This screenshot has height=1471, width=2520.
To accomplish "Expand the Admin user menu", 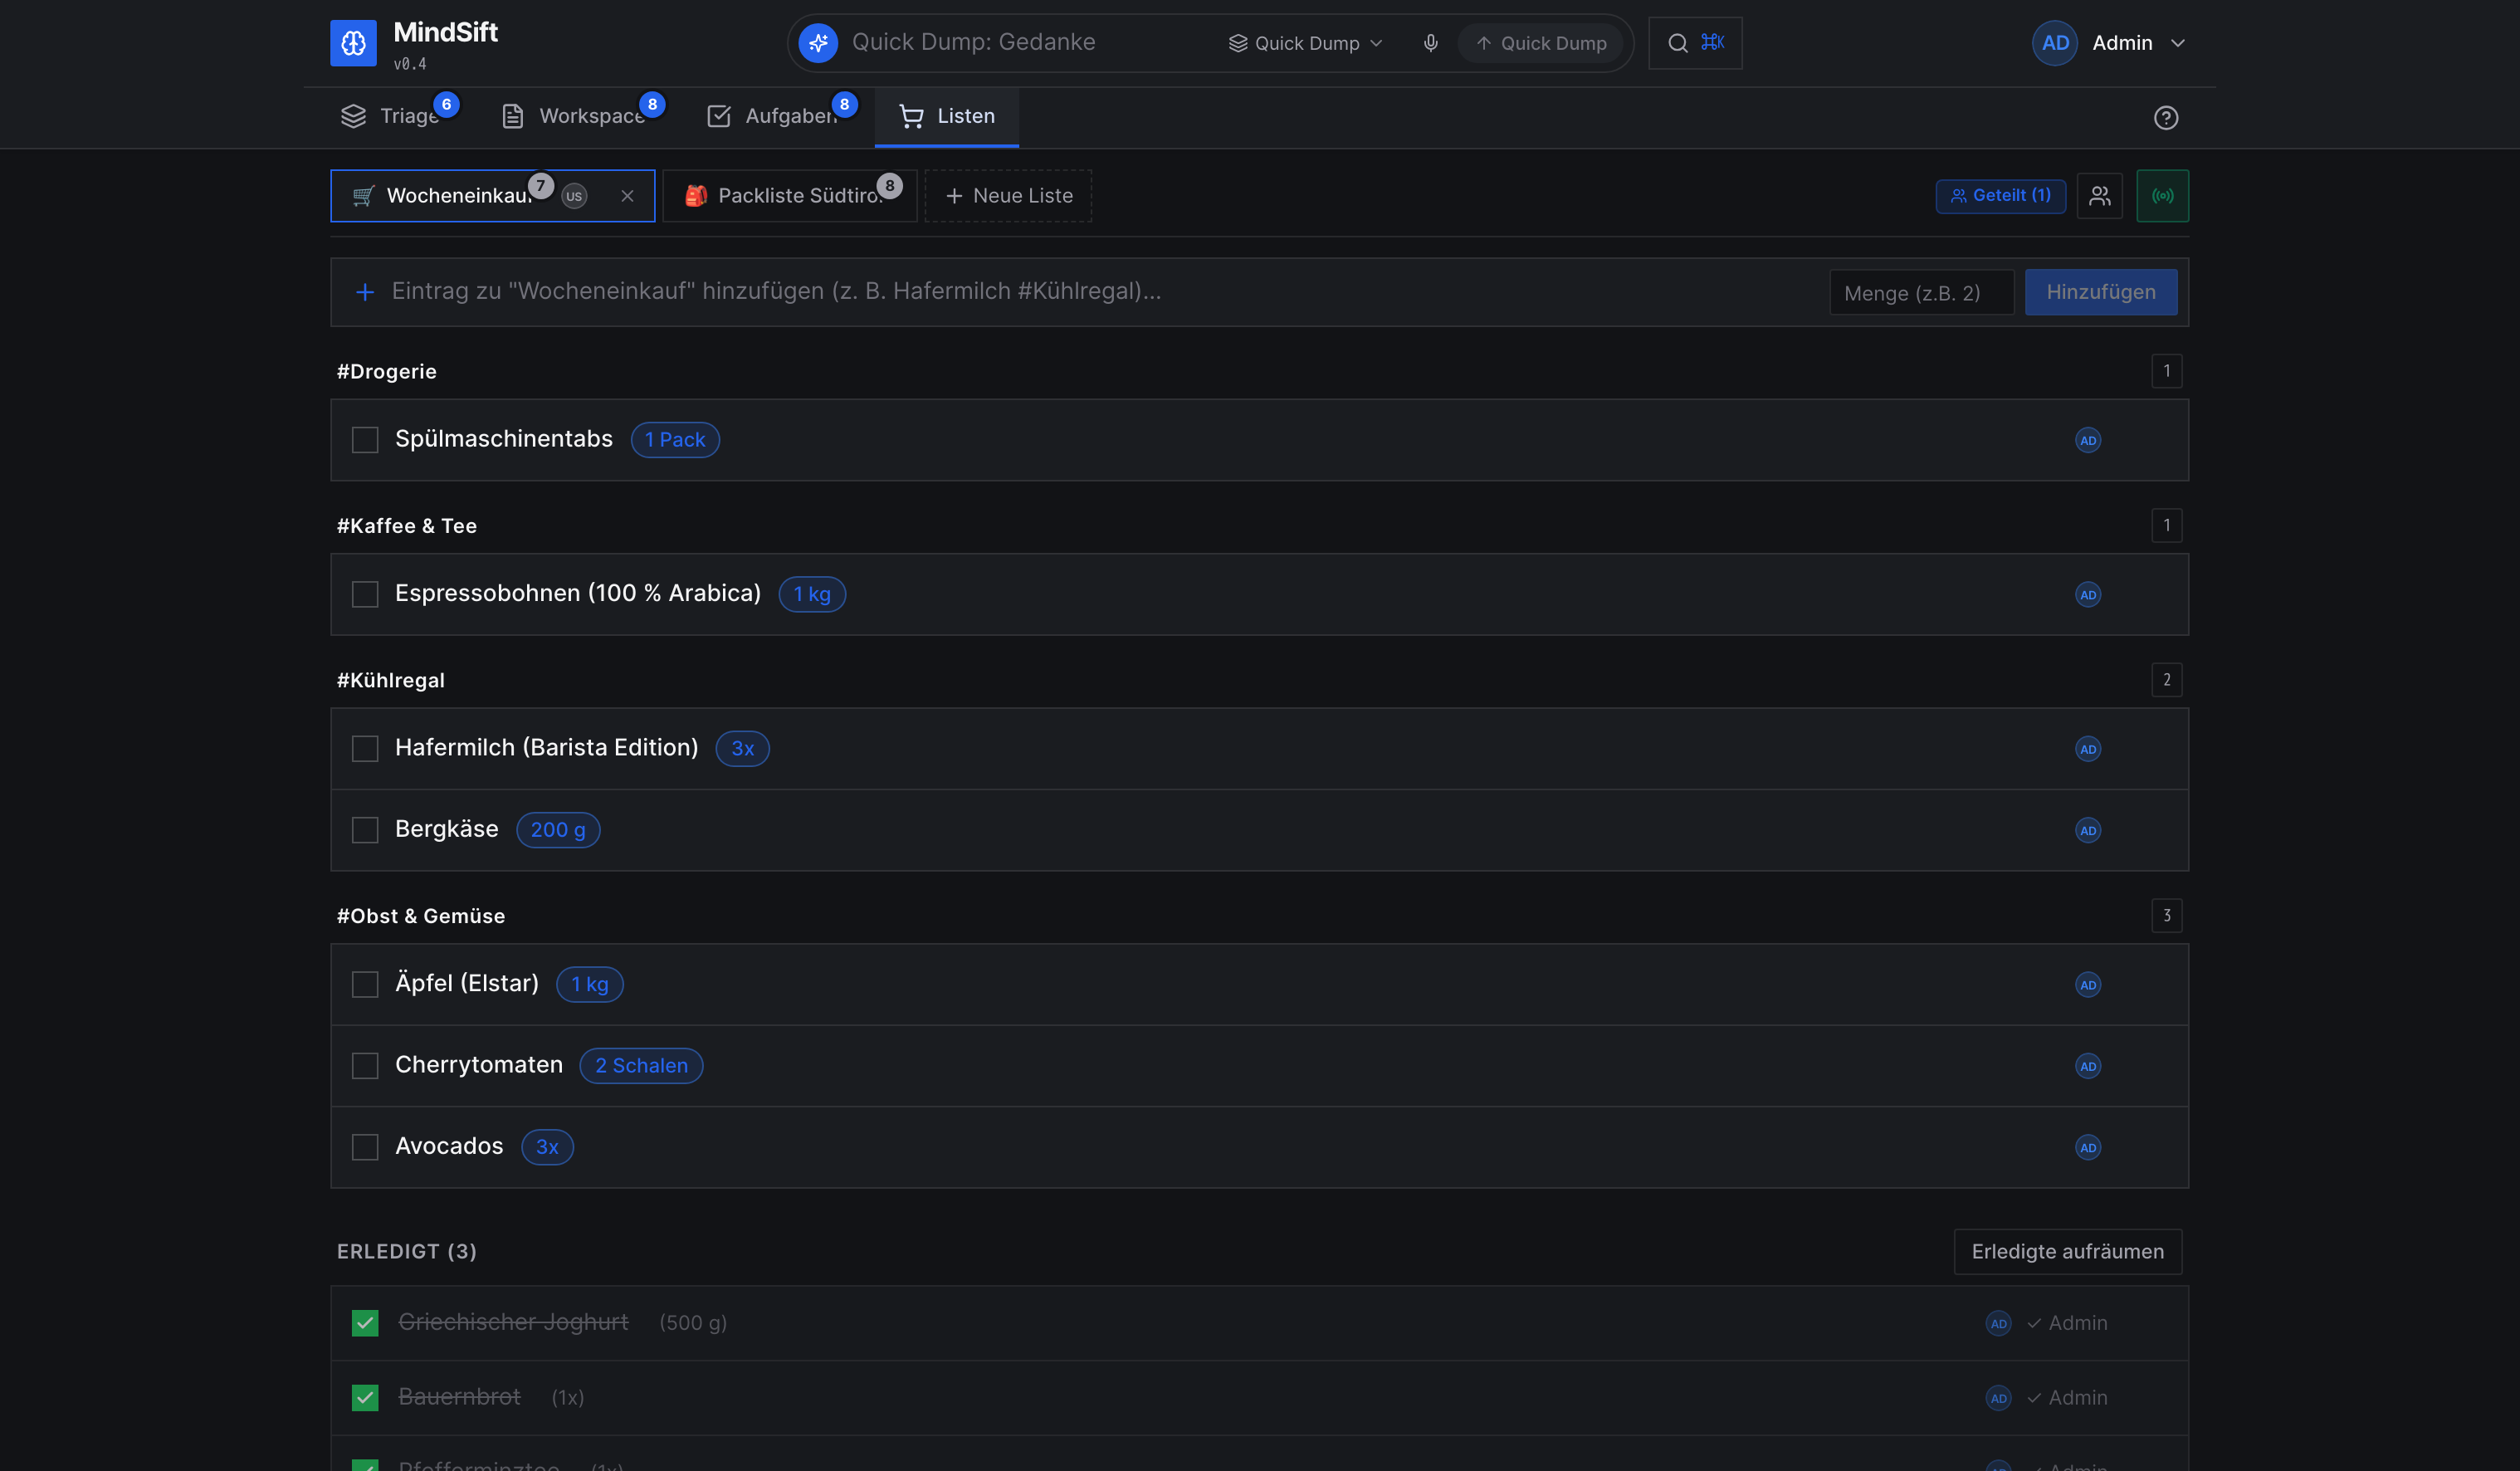I will [2109, 43].
